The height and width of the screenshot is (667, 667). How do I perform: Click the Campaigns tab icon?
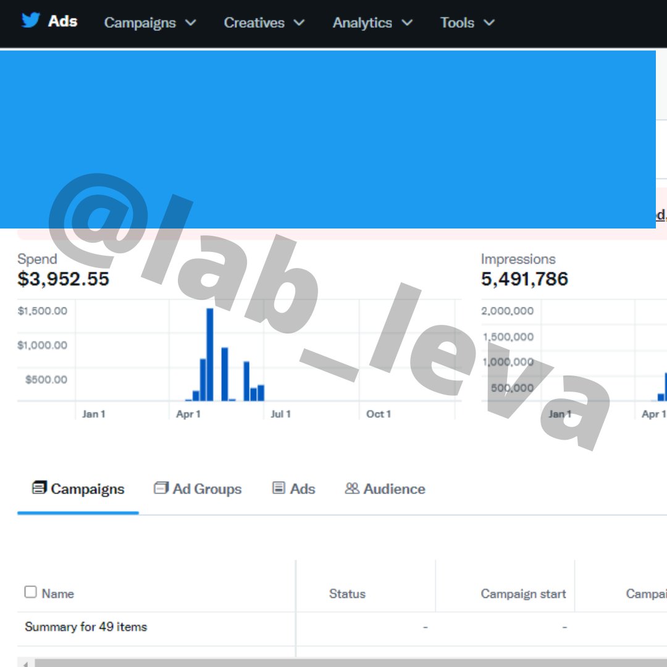click(x=39, y=487)
